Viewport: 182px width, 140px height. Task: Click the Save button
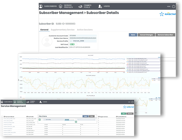coord(133,35)
